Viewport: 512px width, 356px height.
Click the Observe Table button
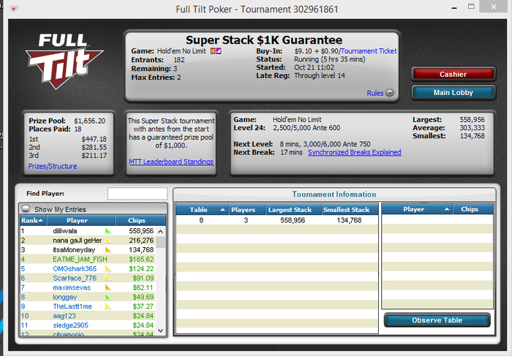point(437,320)
